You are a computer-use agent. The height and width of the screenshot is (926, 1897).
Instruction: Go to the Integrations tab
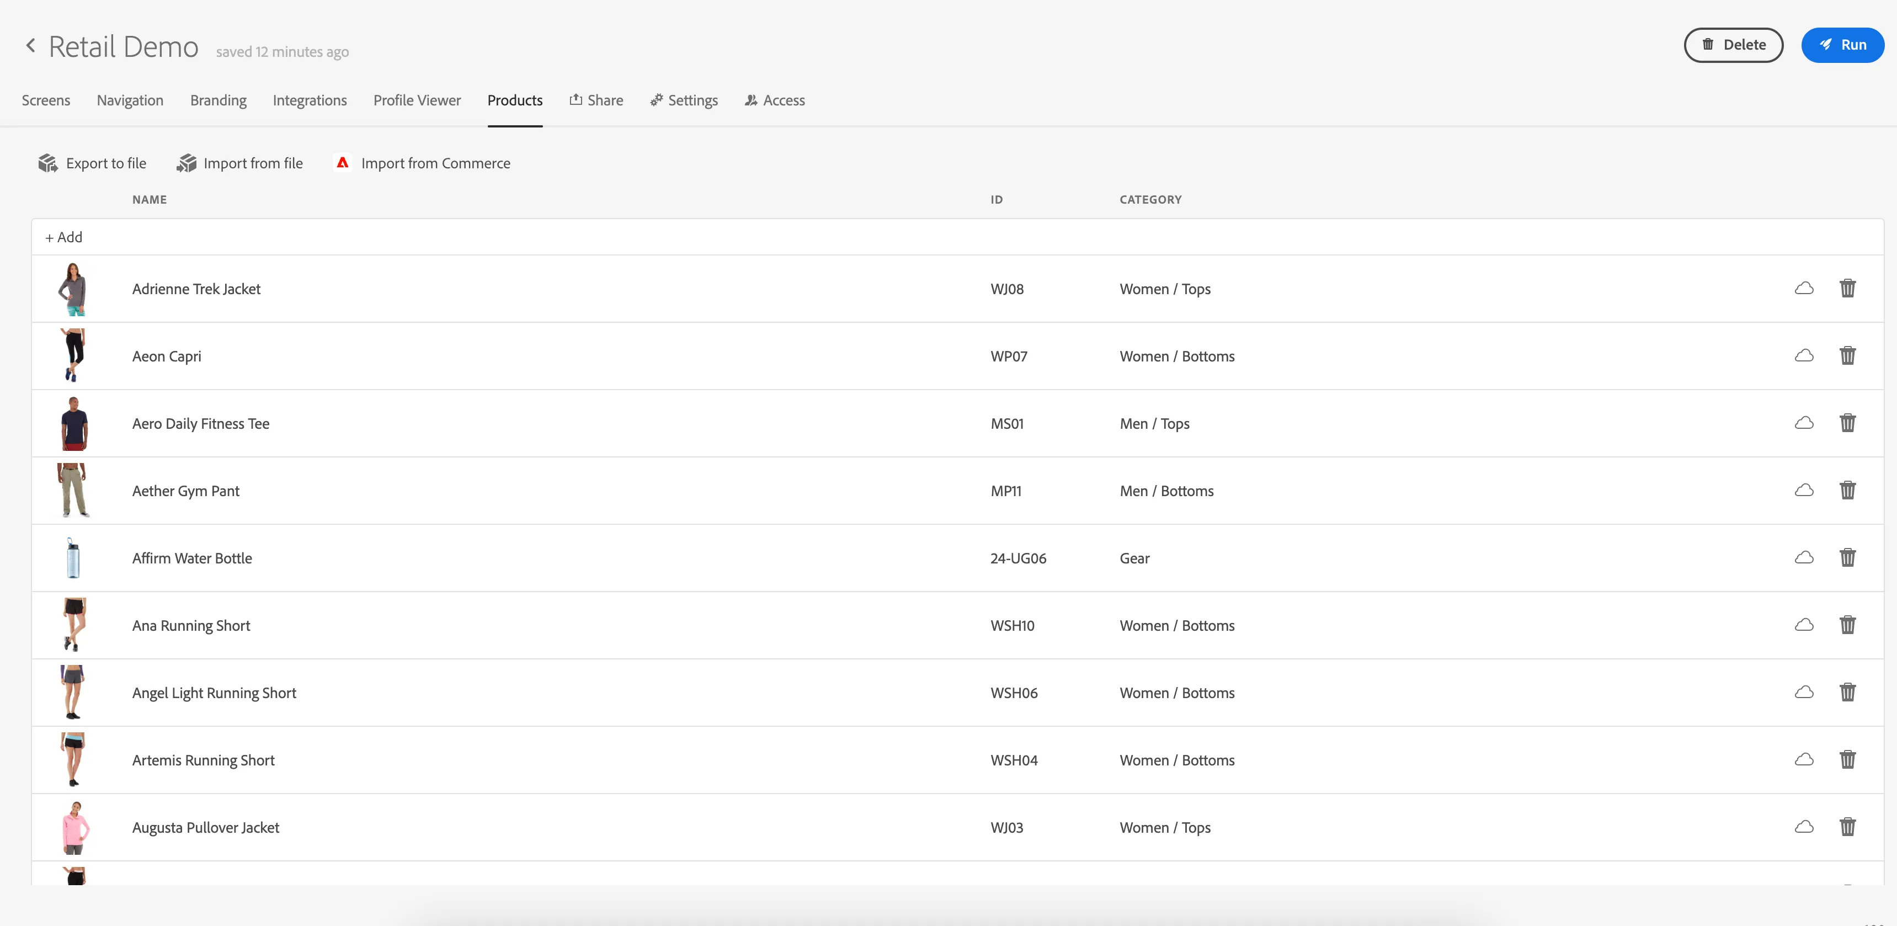(310, 100)
